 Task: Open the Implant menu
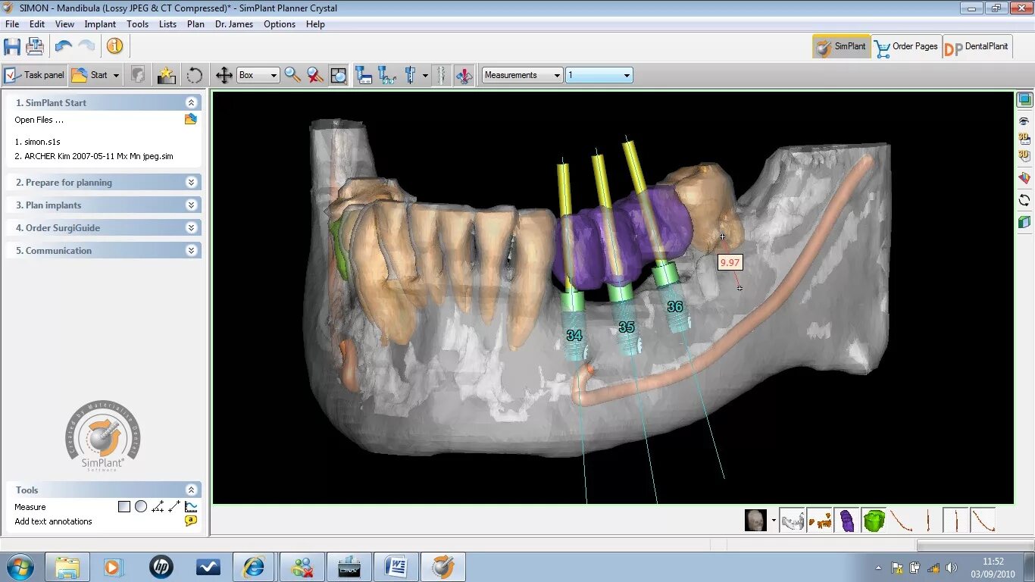tap(100, 24)
